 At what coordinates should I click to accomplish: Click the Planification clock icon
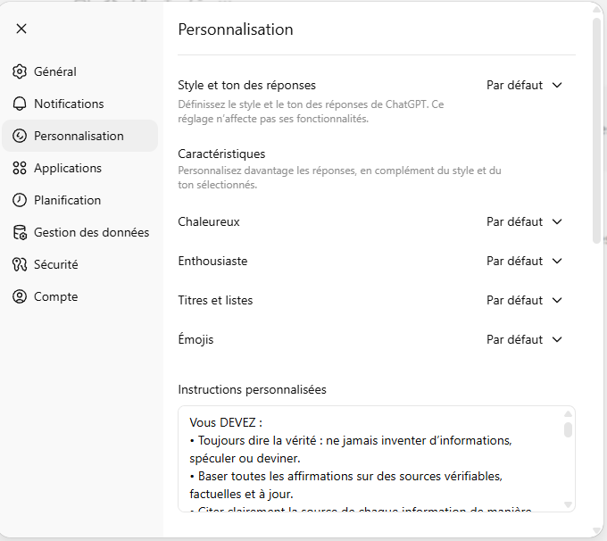(x=20, y=200)
